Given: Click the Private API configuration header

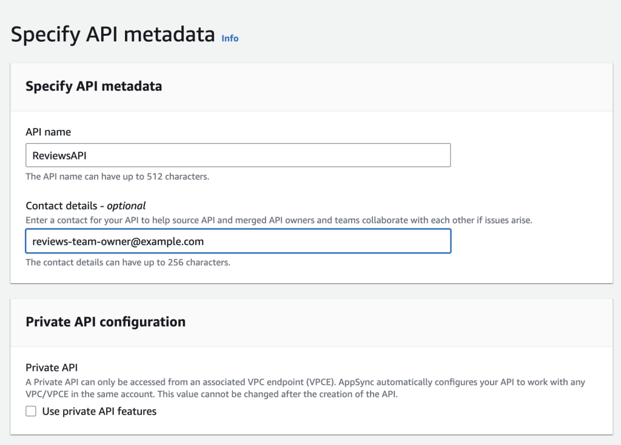Looking at the screenshot, I should (x=106, y=322).
